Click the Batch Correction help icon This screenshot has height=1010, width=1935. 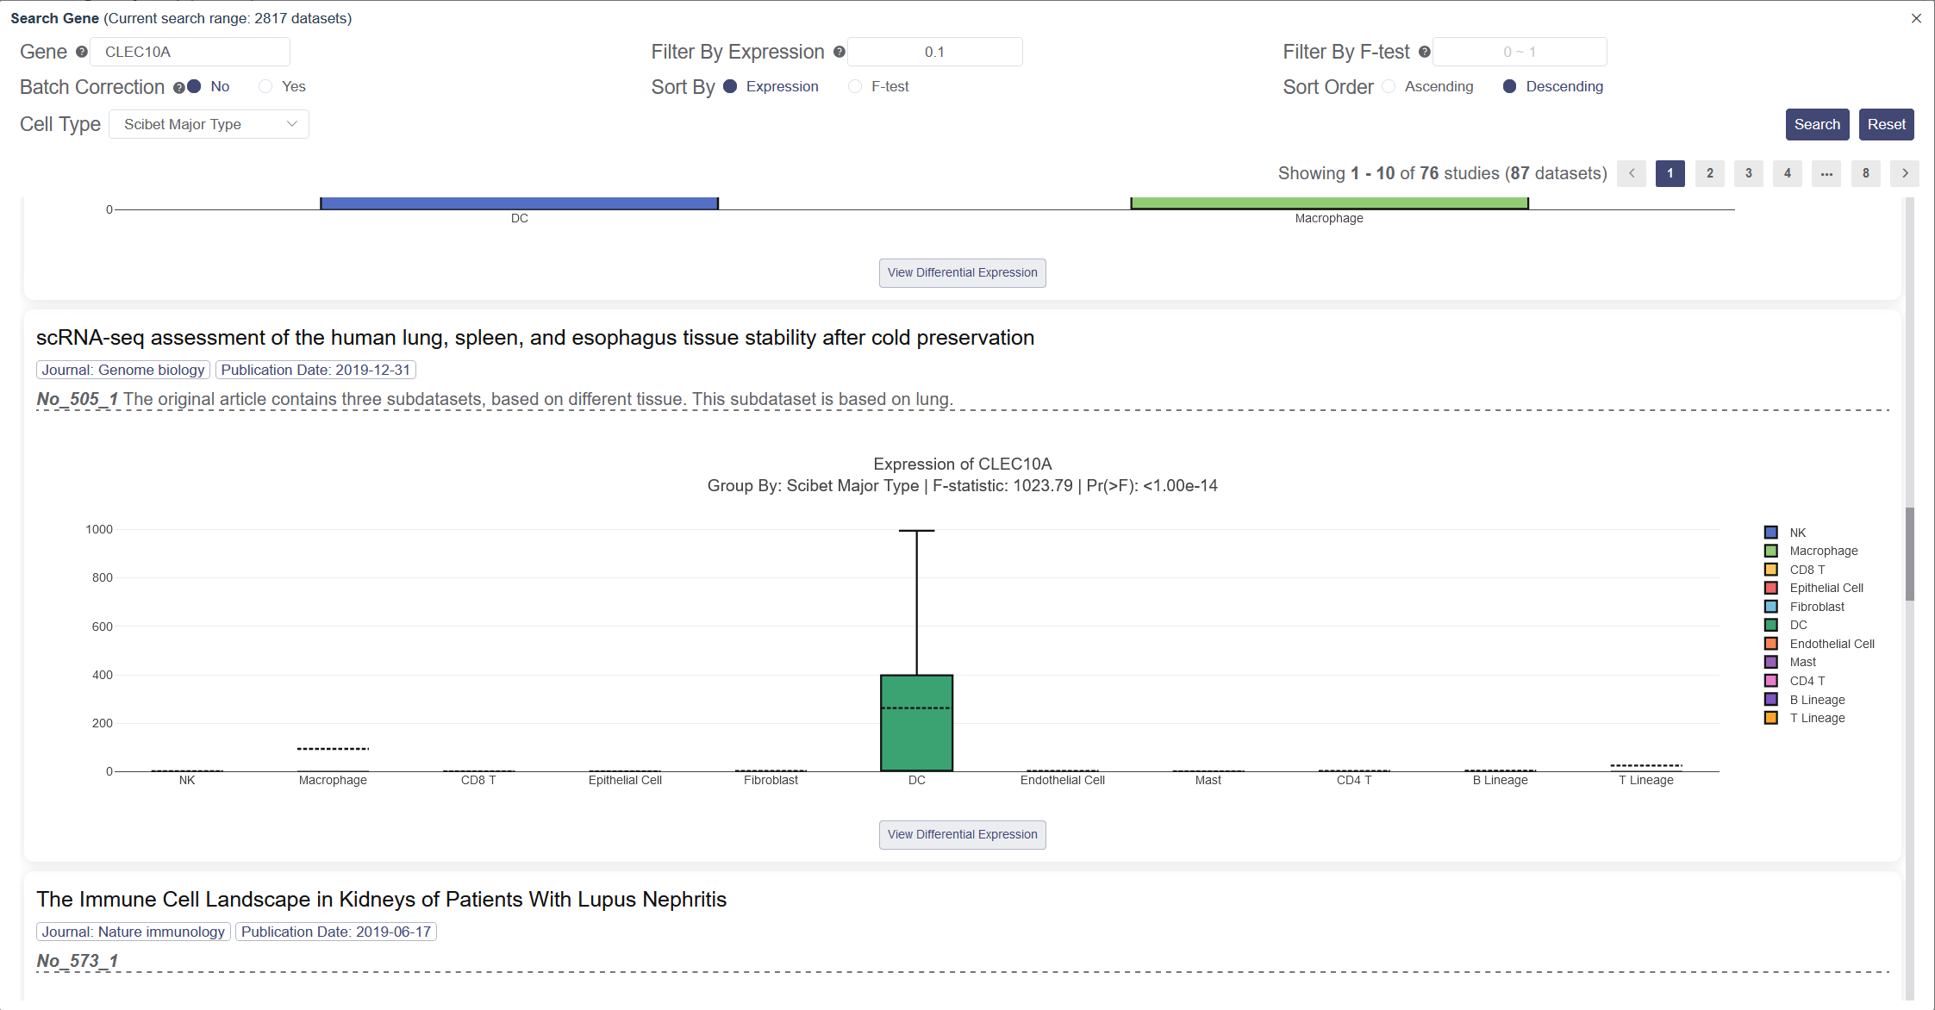click(x=178, y=87)
